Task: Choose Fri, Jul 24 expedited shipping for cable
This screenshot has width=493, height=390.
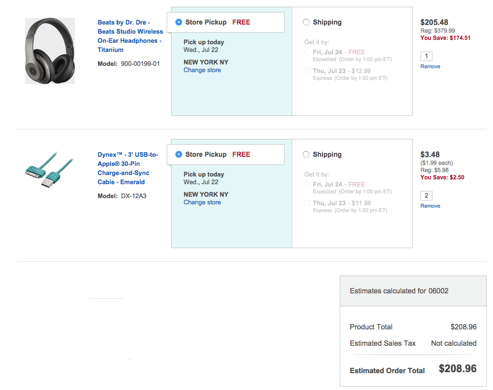Action: tap(308, 184)
